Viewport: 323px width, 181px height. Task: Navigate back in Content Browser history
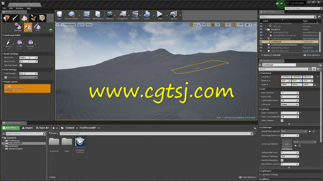tap(54, 128)
